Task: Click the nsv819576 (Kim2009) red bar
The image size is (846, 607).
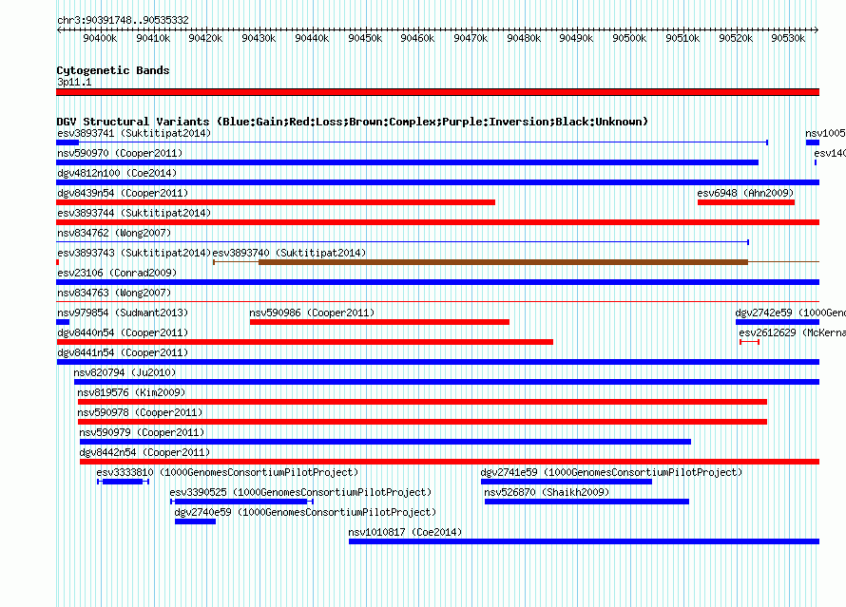Action: [422, 402]
